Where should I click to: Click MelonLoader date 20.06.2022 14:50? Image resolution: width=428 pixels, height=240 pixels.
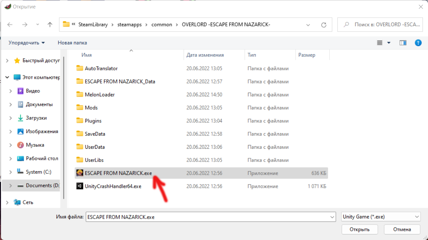coord(204,95)
